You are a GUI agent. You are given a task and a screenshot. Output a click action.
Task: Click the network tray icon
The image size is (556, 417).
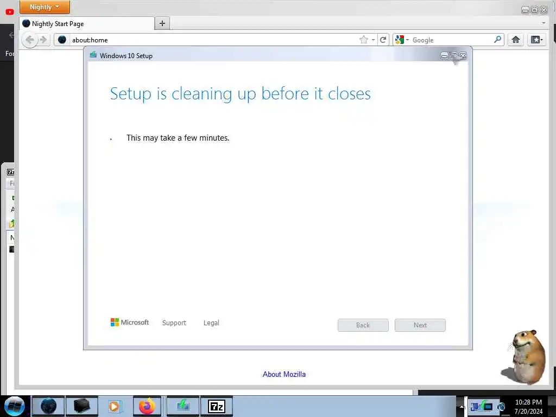click(x=488, y=406)
